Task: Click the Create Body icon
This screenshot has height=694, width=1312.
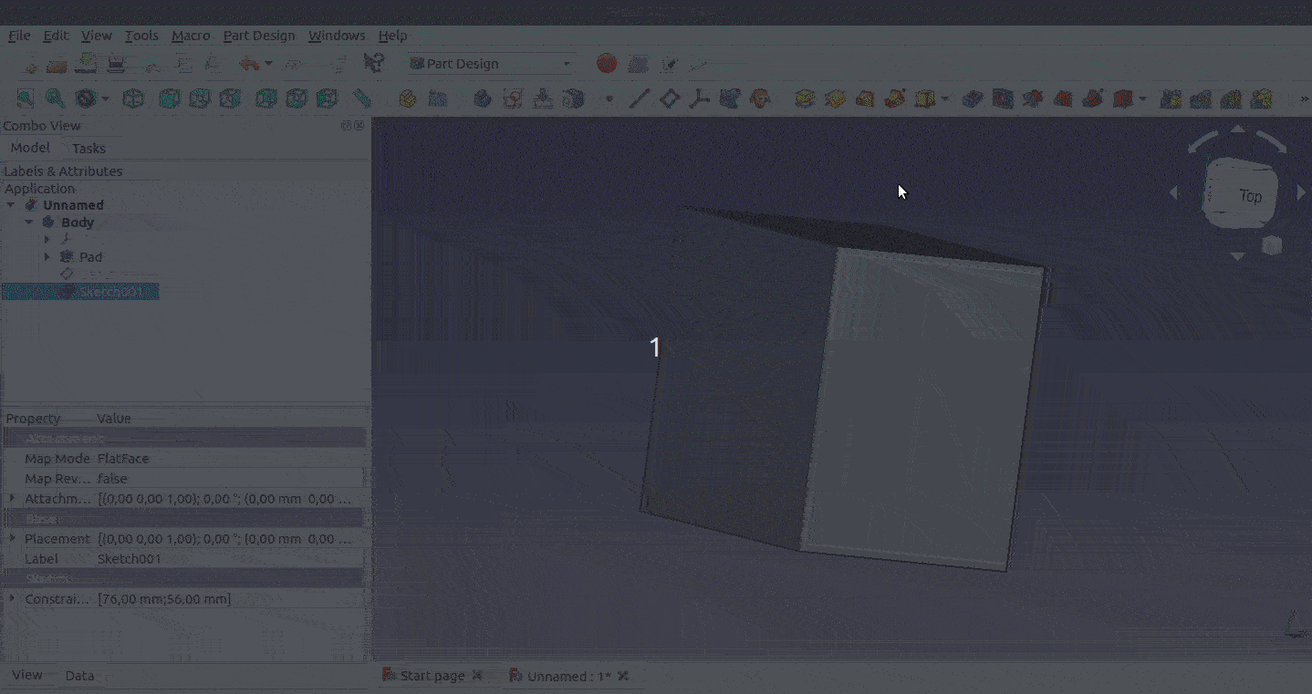Action: pyautogui.click(x=483, y=98)
